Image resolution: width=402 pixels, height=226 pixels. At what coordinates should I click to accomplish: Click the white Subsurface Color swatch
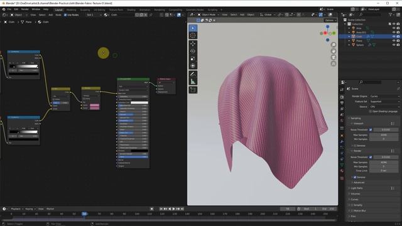[139, 102]
